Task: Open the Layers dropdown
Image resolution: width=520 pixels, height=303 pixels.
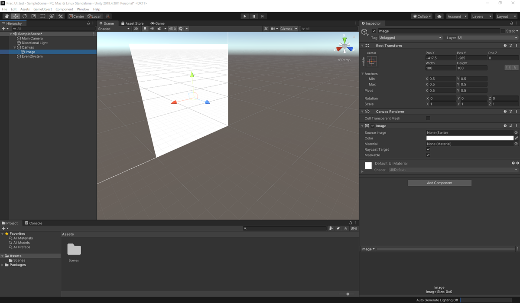Action: tap(481, 16)
